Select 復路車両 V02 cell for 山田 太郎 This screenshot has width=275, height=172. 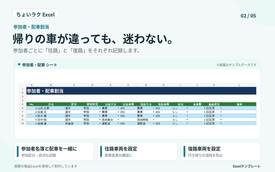pos(164,108)
